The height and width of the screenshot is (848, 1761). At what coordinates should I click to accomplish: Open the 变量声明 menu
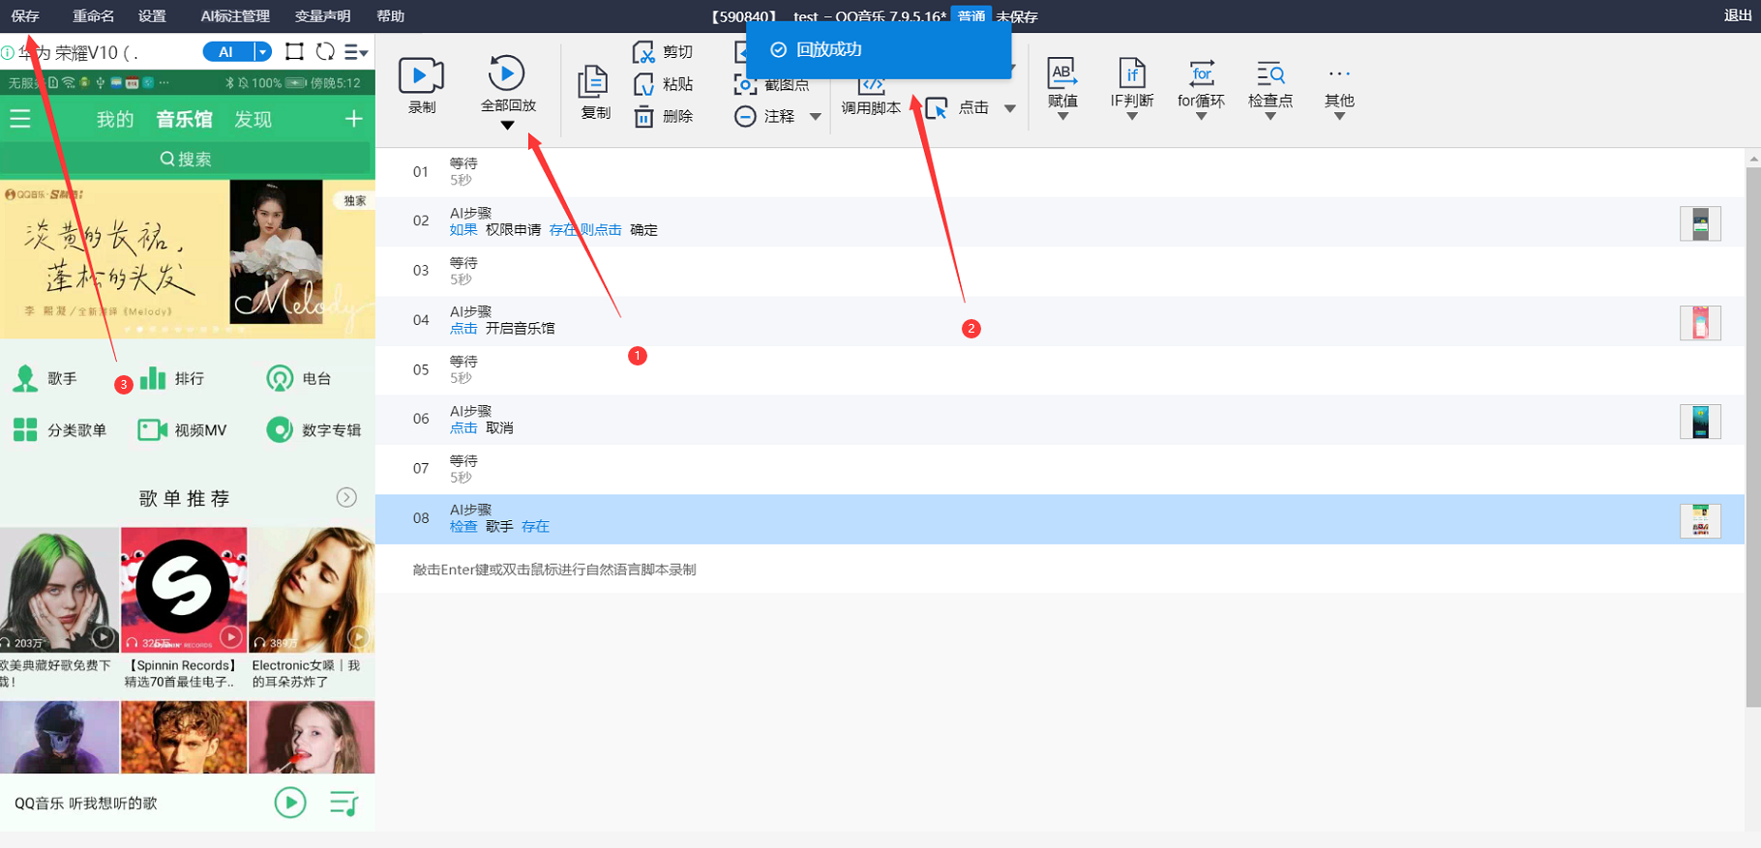[x=322, y=16]
